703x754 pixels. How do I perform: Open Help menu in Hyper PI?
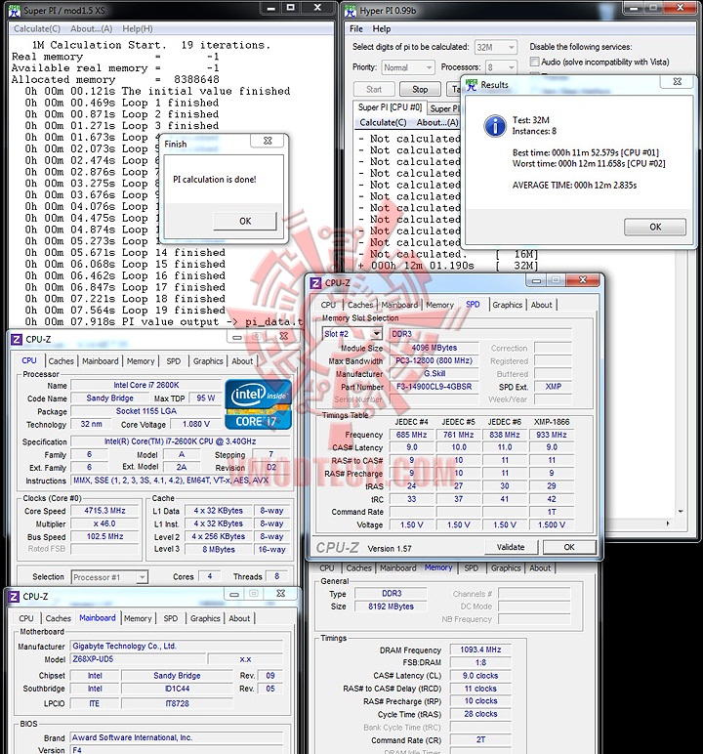pos(382,29)
